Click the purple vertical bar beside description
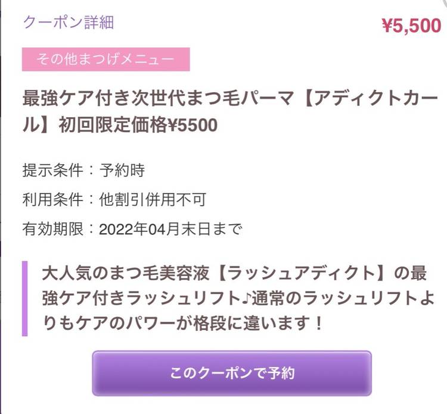This screenshot has height=414, width=447. (x=25, y=298)
